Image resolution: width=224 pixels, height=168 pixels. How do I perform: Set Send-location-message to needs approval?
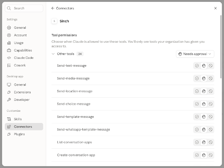[x=204, y=91]
